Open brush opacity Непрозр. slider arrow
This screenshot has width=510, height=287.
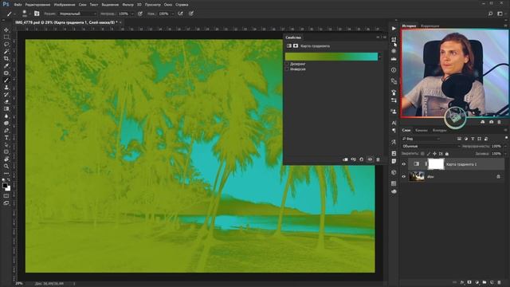[x=132, y=14]
